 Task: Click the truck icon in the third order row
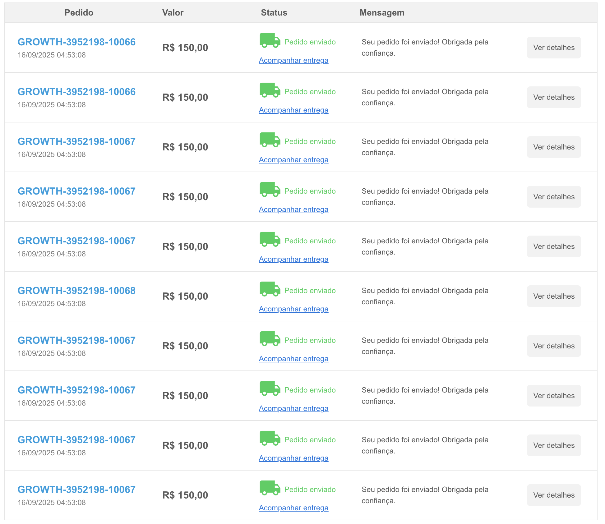coord(270,140)
